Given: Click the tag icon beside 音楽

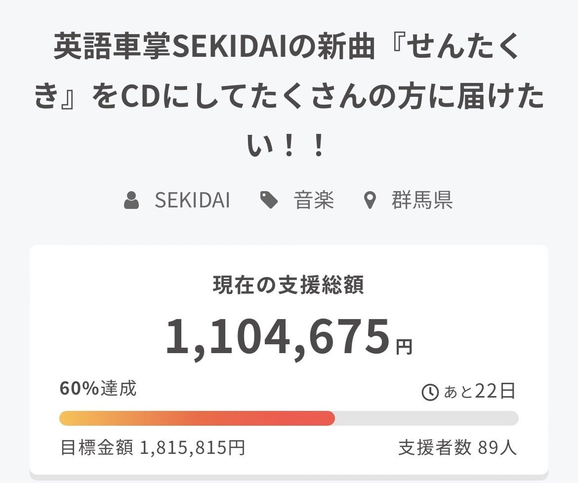Looking at the screenshot, I should [269, 201].
